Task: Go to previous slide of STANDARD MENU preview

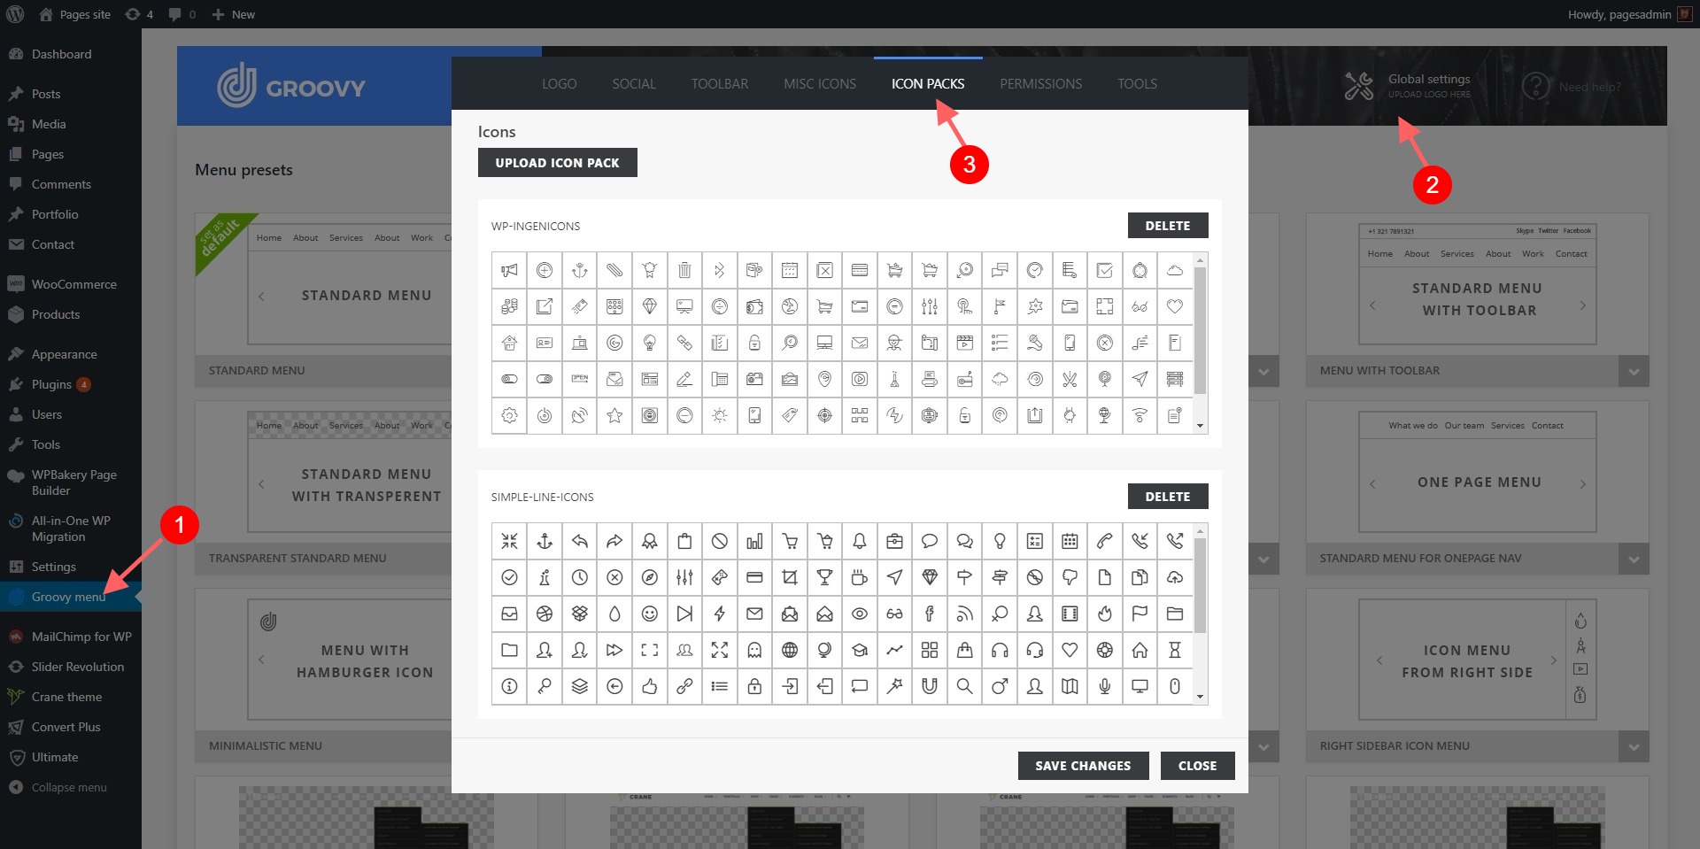Action: 261,296
